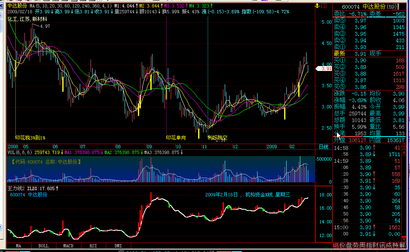Click the MA(5,10,20,30,60,120,240,360,4,1) parameters text

71,6
